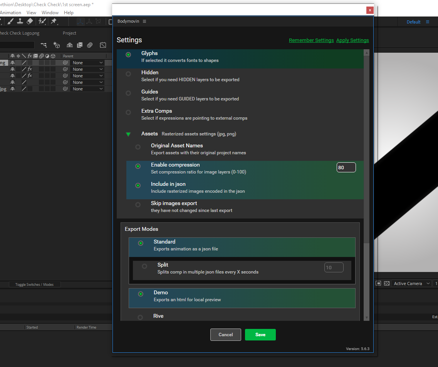Select the Brush tool in After Effects toolbar
Screen dimensions: 438x367
pyautogui.click(x=10, y=21)
